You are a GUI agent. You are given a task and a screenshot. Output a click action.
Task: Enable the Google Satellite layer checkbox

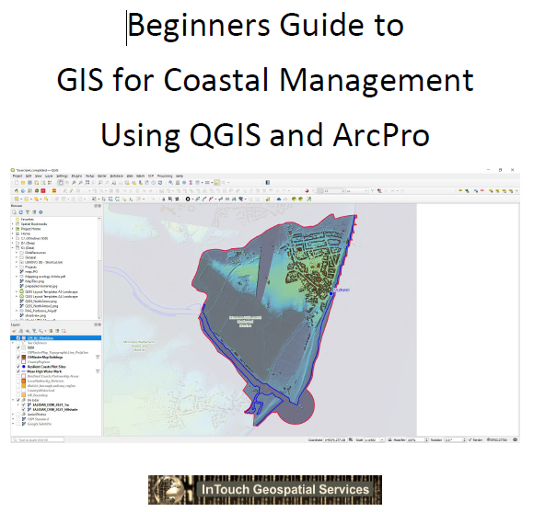(18, 424)
